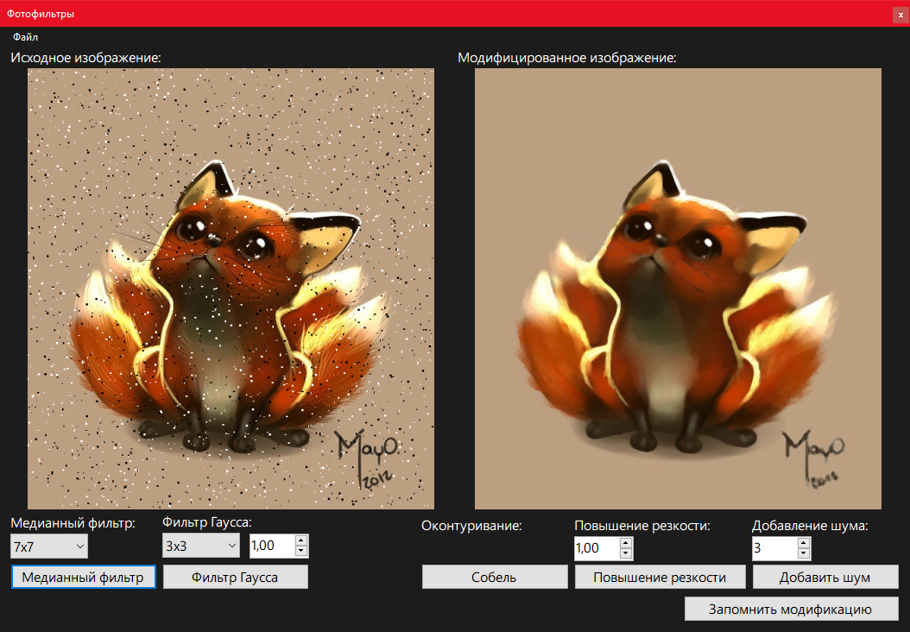Increase the sharpening value with up arrow

pyautogui.click(x=626, y=543)
